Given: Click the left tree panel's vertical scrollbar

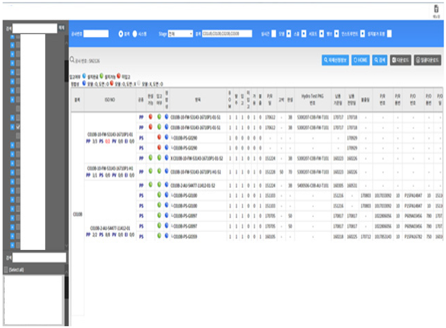Looking at the screenshot, I should 66,142.
